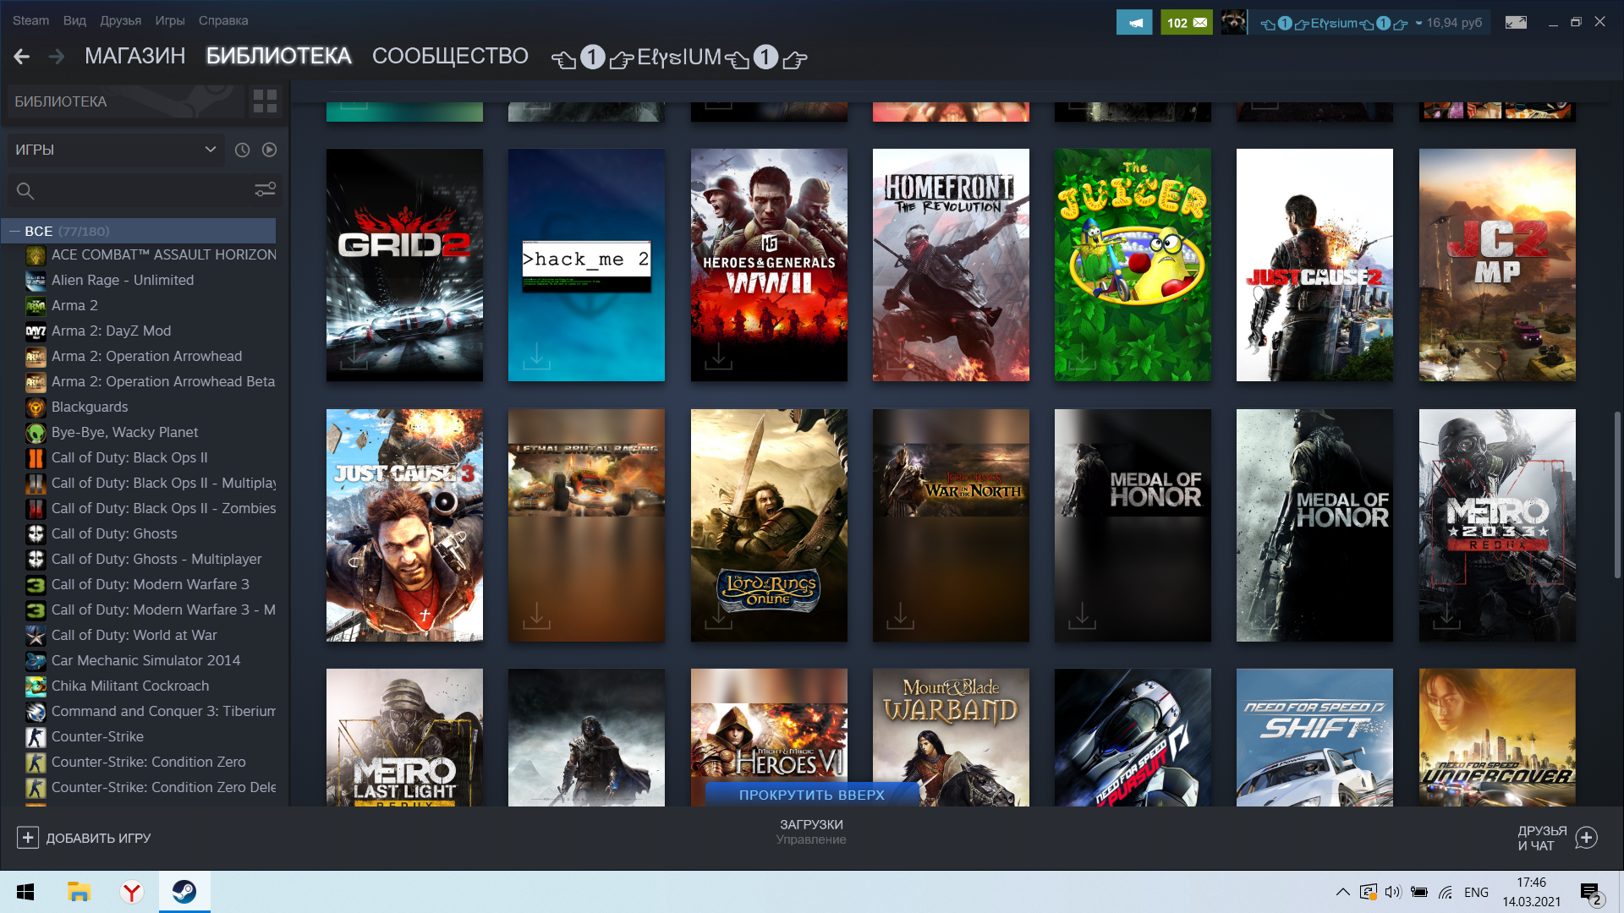Image resolution: width=1624 pixels, height=913 pixels.
Task: Open the Справка menu
Action: [x=223, y=20]
